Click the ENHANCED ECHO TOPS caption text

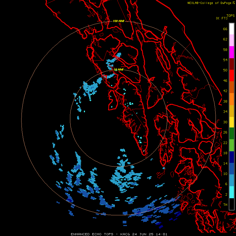coord(92,234)
